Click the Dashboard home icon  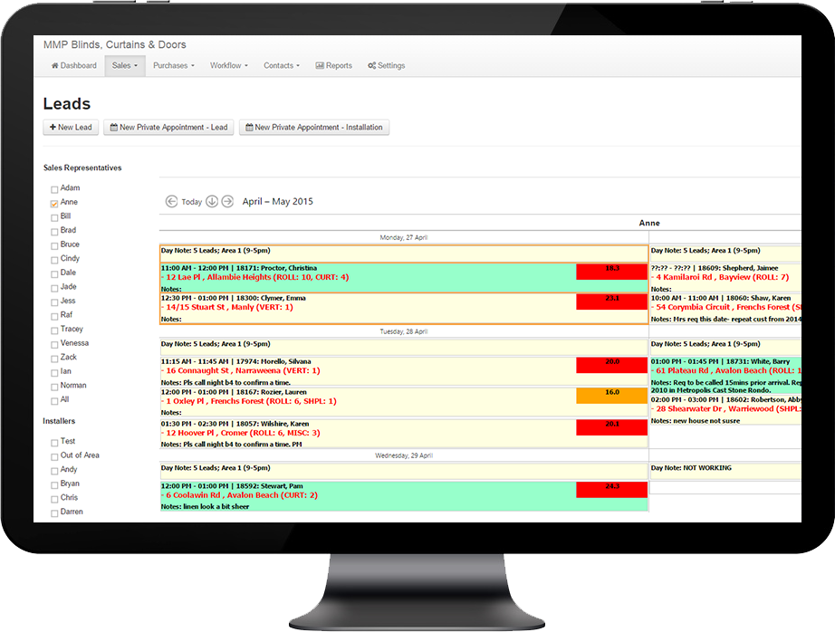[x=55, y=66]
